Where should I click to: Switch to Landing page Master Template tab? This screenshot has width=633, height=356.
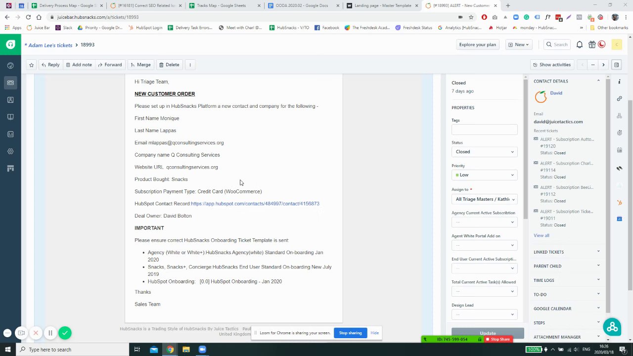tap(382, 5)
